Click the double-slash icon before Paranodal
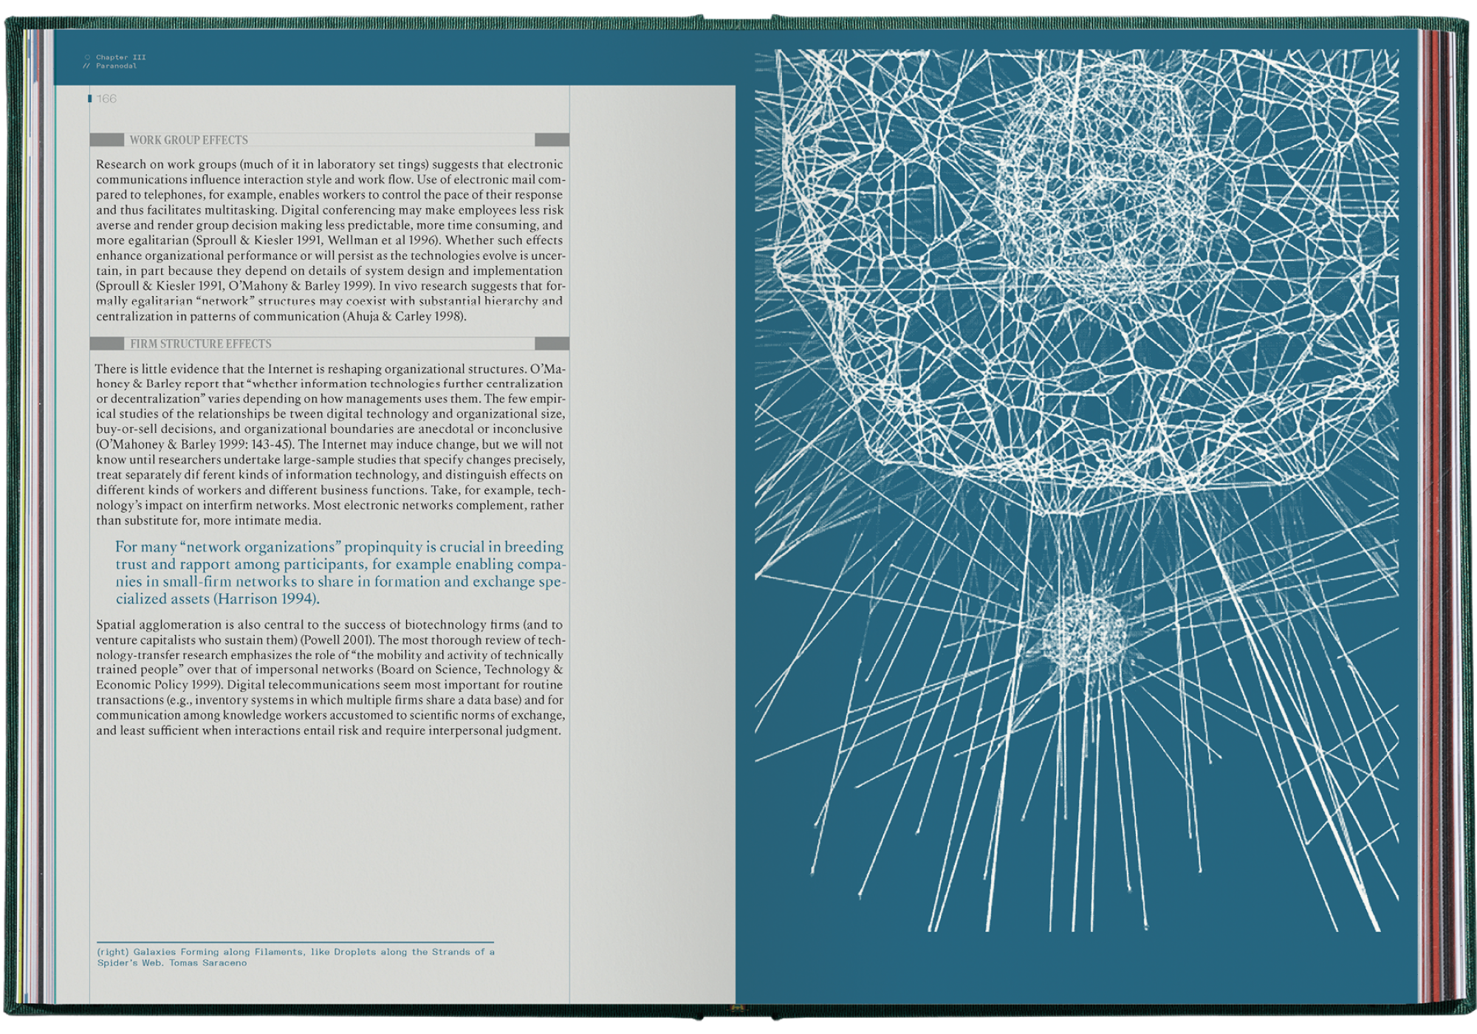Screen dimensions: 1477x1034 point(87,66)
